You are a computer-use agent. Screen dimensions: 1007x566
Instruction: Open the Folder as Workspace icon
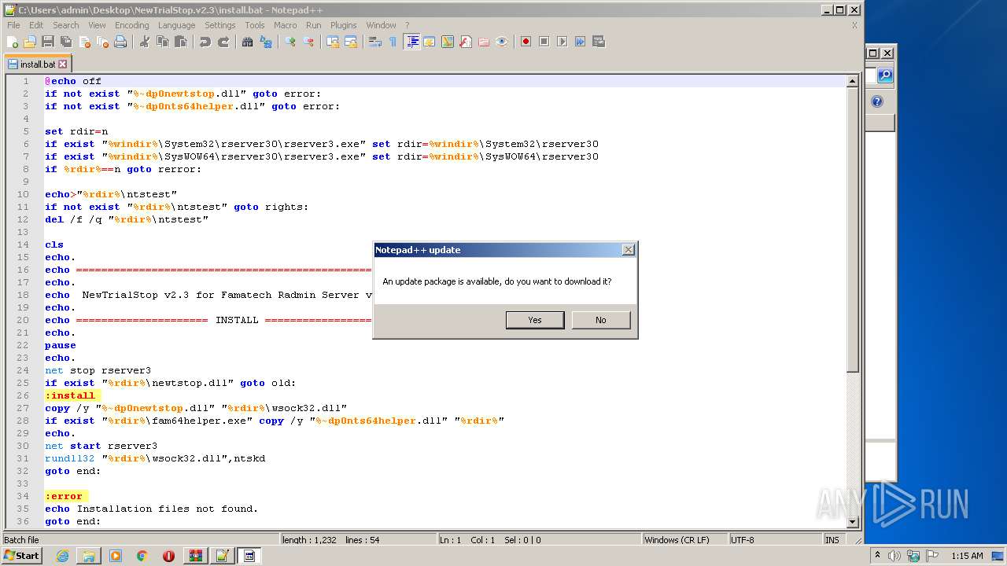click(x=484, y=42)
